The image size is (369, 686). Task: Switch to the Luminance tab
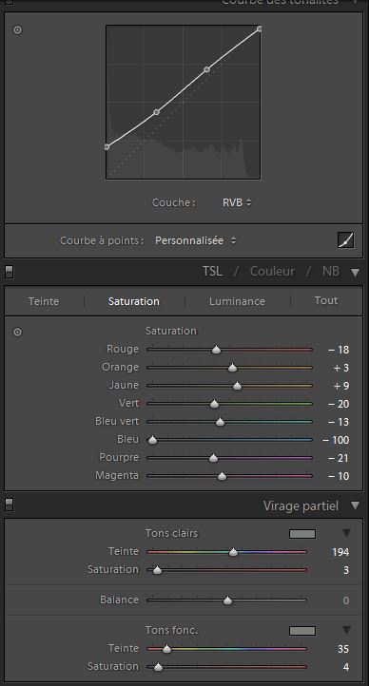click(x=237, y=301)
